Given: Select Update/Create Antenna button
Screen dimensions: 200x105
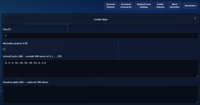Looking at the screenshot, I should [x=144, y=6].
